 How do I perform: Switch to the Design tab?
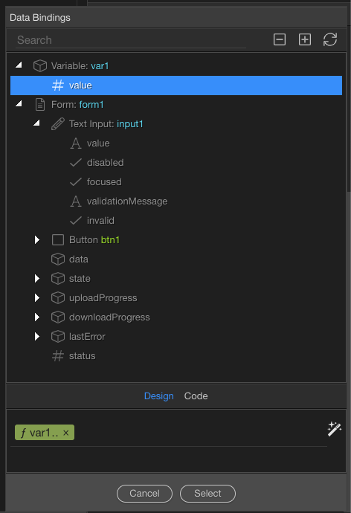159,396
